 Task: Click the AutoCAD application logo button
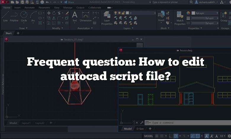click(4, 2)
